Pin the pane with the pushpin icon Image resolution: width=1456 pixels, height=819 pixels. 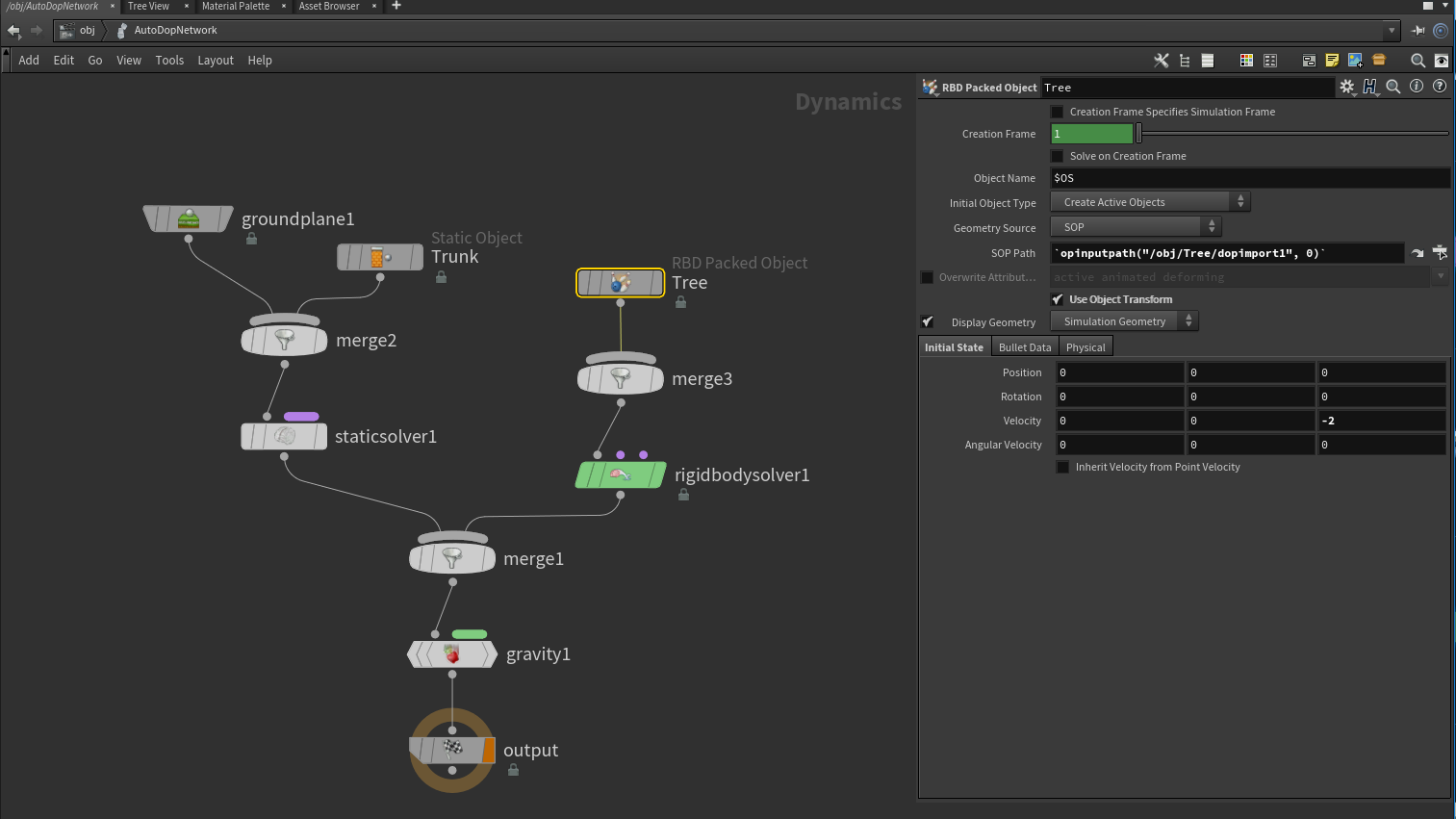tap(1418, 30)
